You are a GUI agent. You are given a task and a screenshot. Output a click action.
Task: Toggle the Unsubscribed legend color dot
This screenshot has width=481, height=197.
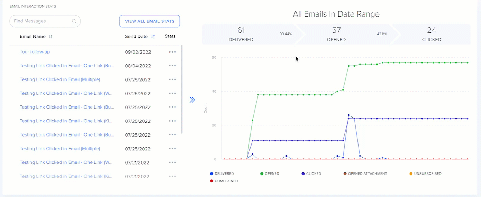(411, 173)
